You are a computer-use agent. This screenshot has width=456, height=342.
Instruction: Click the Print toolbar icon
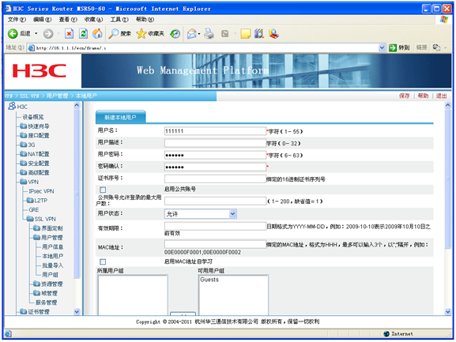(x=209, y=34)
